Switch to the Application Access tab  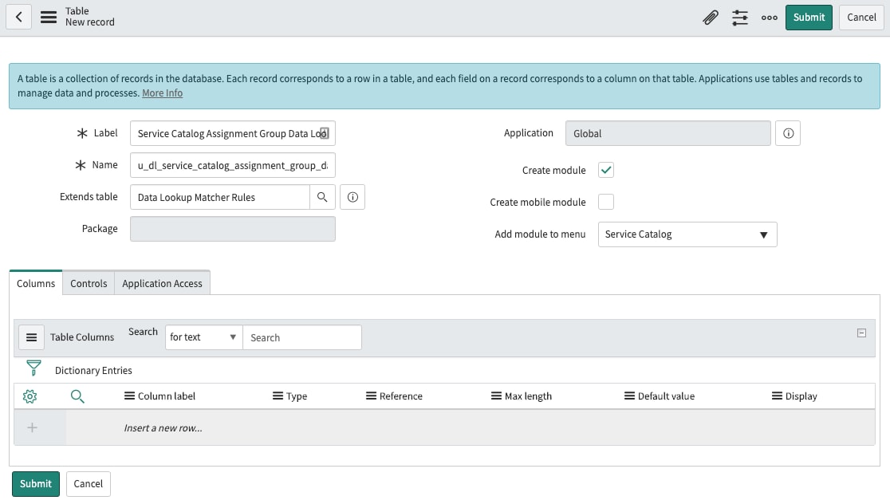[x=162, y=283]
